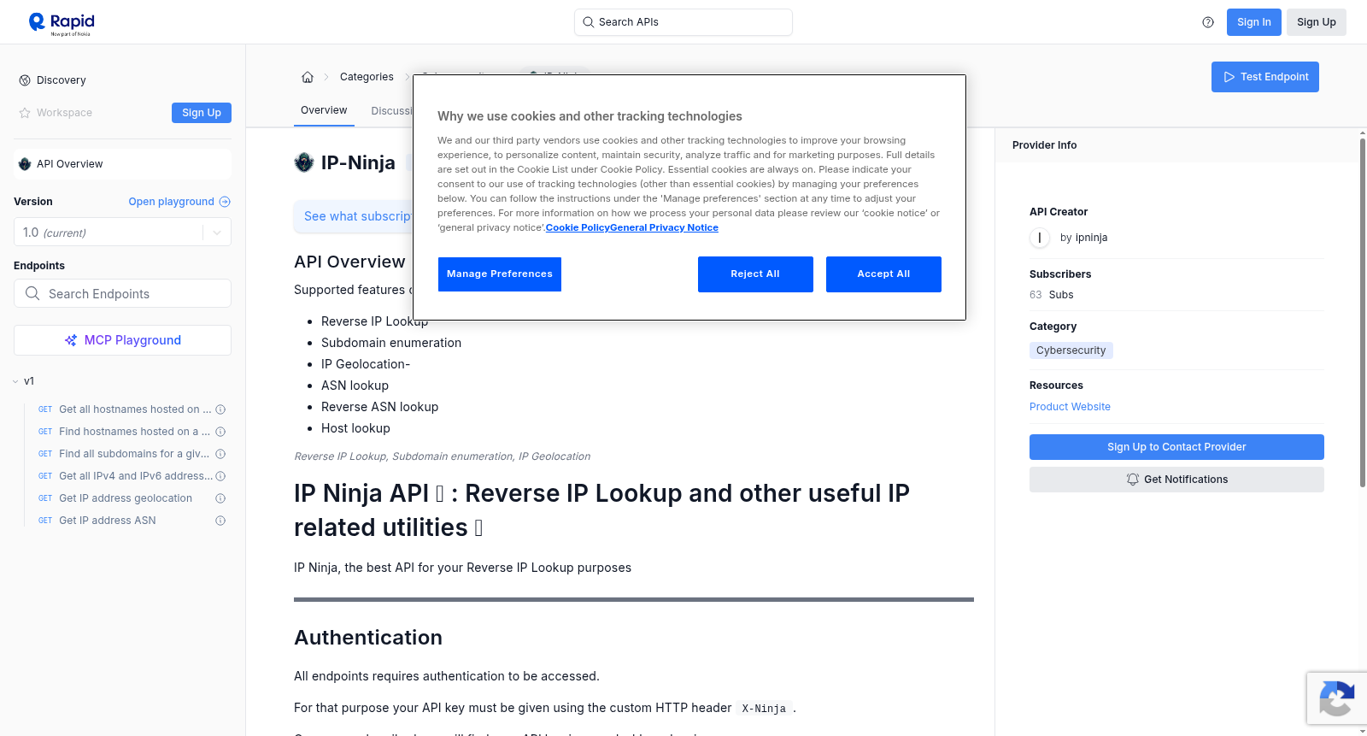1367x736 pixels.
Task: Open the General Privacy Notice link
Action: (664, 227)
